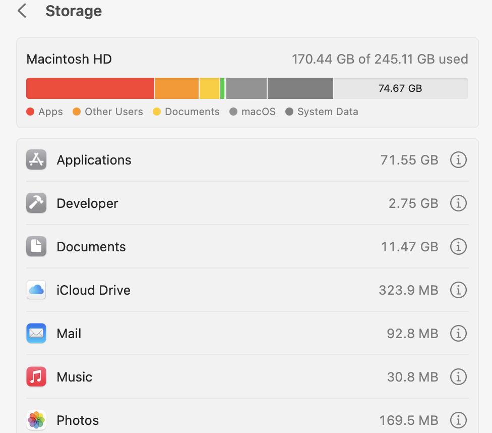Select the yellow Documents bar segment
Image resolution: width=492 pixels, height=433 pixels.
pyautogui.click(x=209, y=88)
